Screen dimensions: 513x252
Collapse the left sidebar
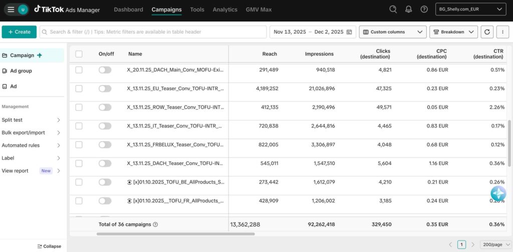(x=49, y=246)
